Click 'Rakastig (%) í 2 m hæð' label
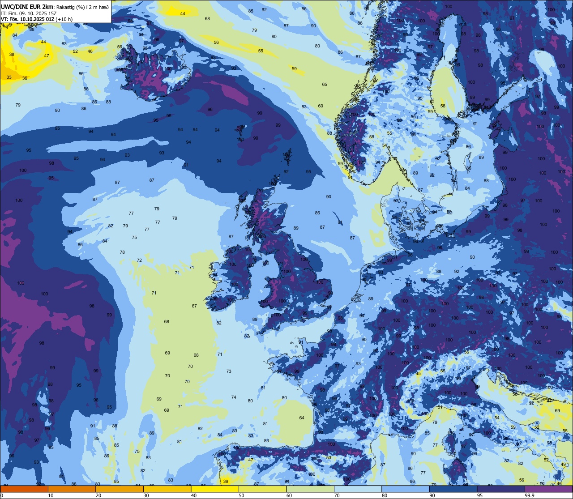573x499 pixels. point(82,7)
